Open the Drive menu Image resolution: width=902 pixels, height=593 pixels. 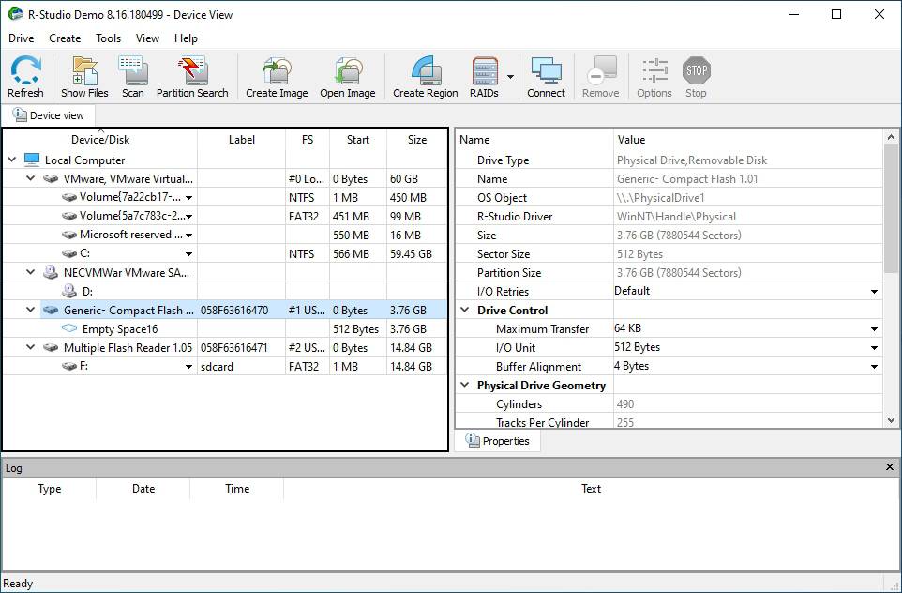click(22, 38)
